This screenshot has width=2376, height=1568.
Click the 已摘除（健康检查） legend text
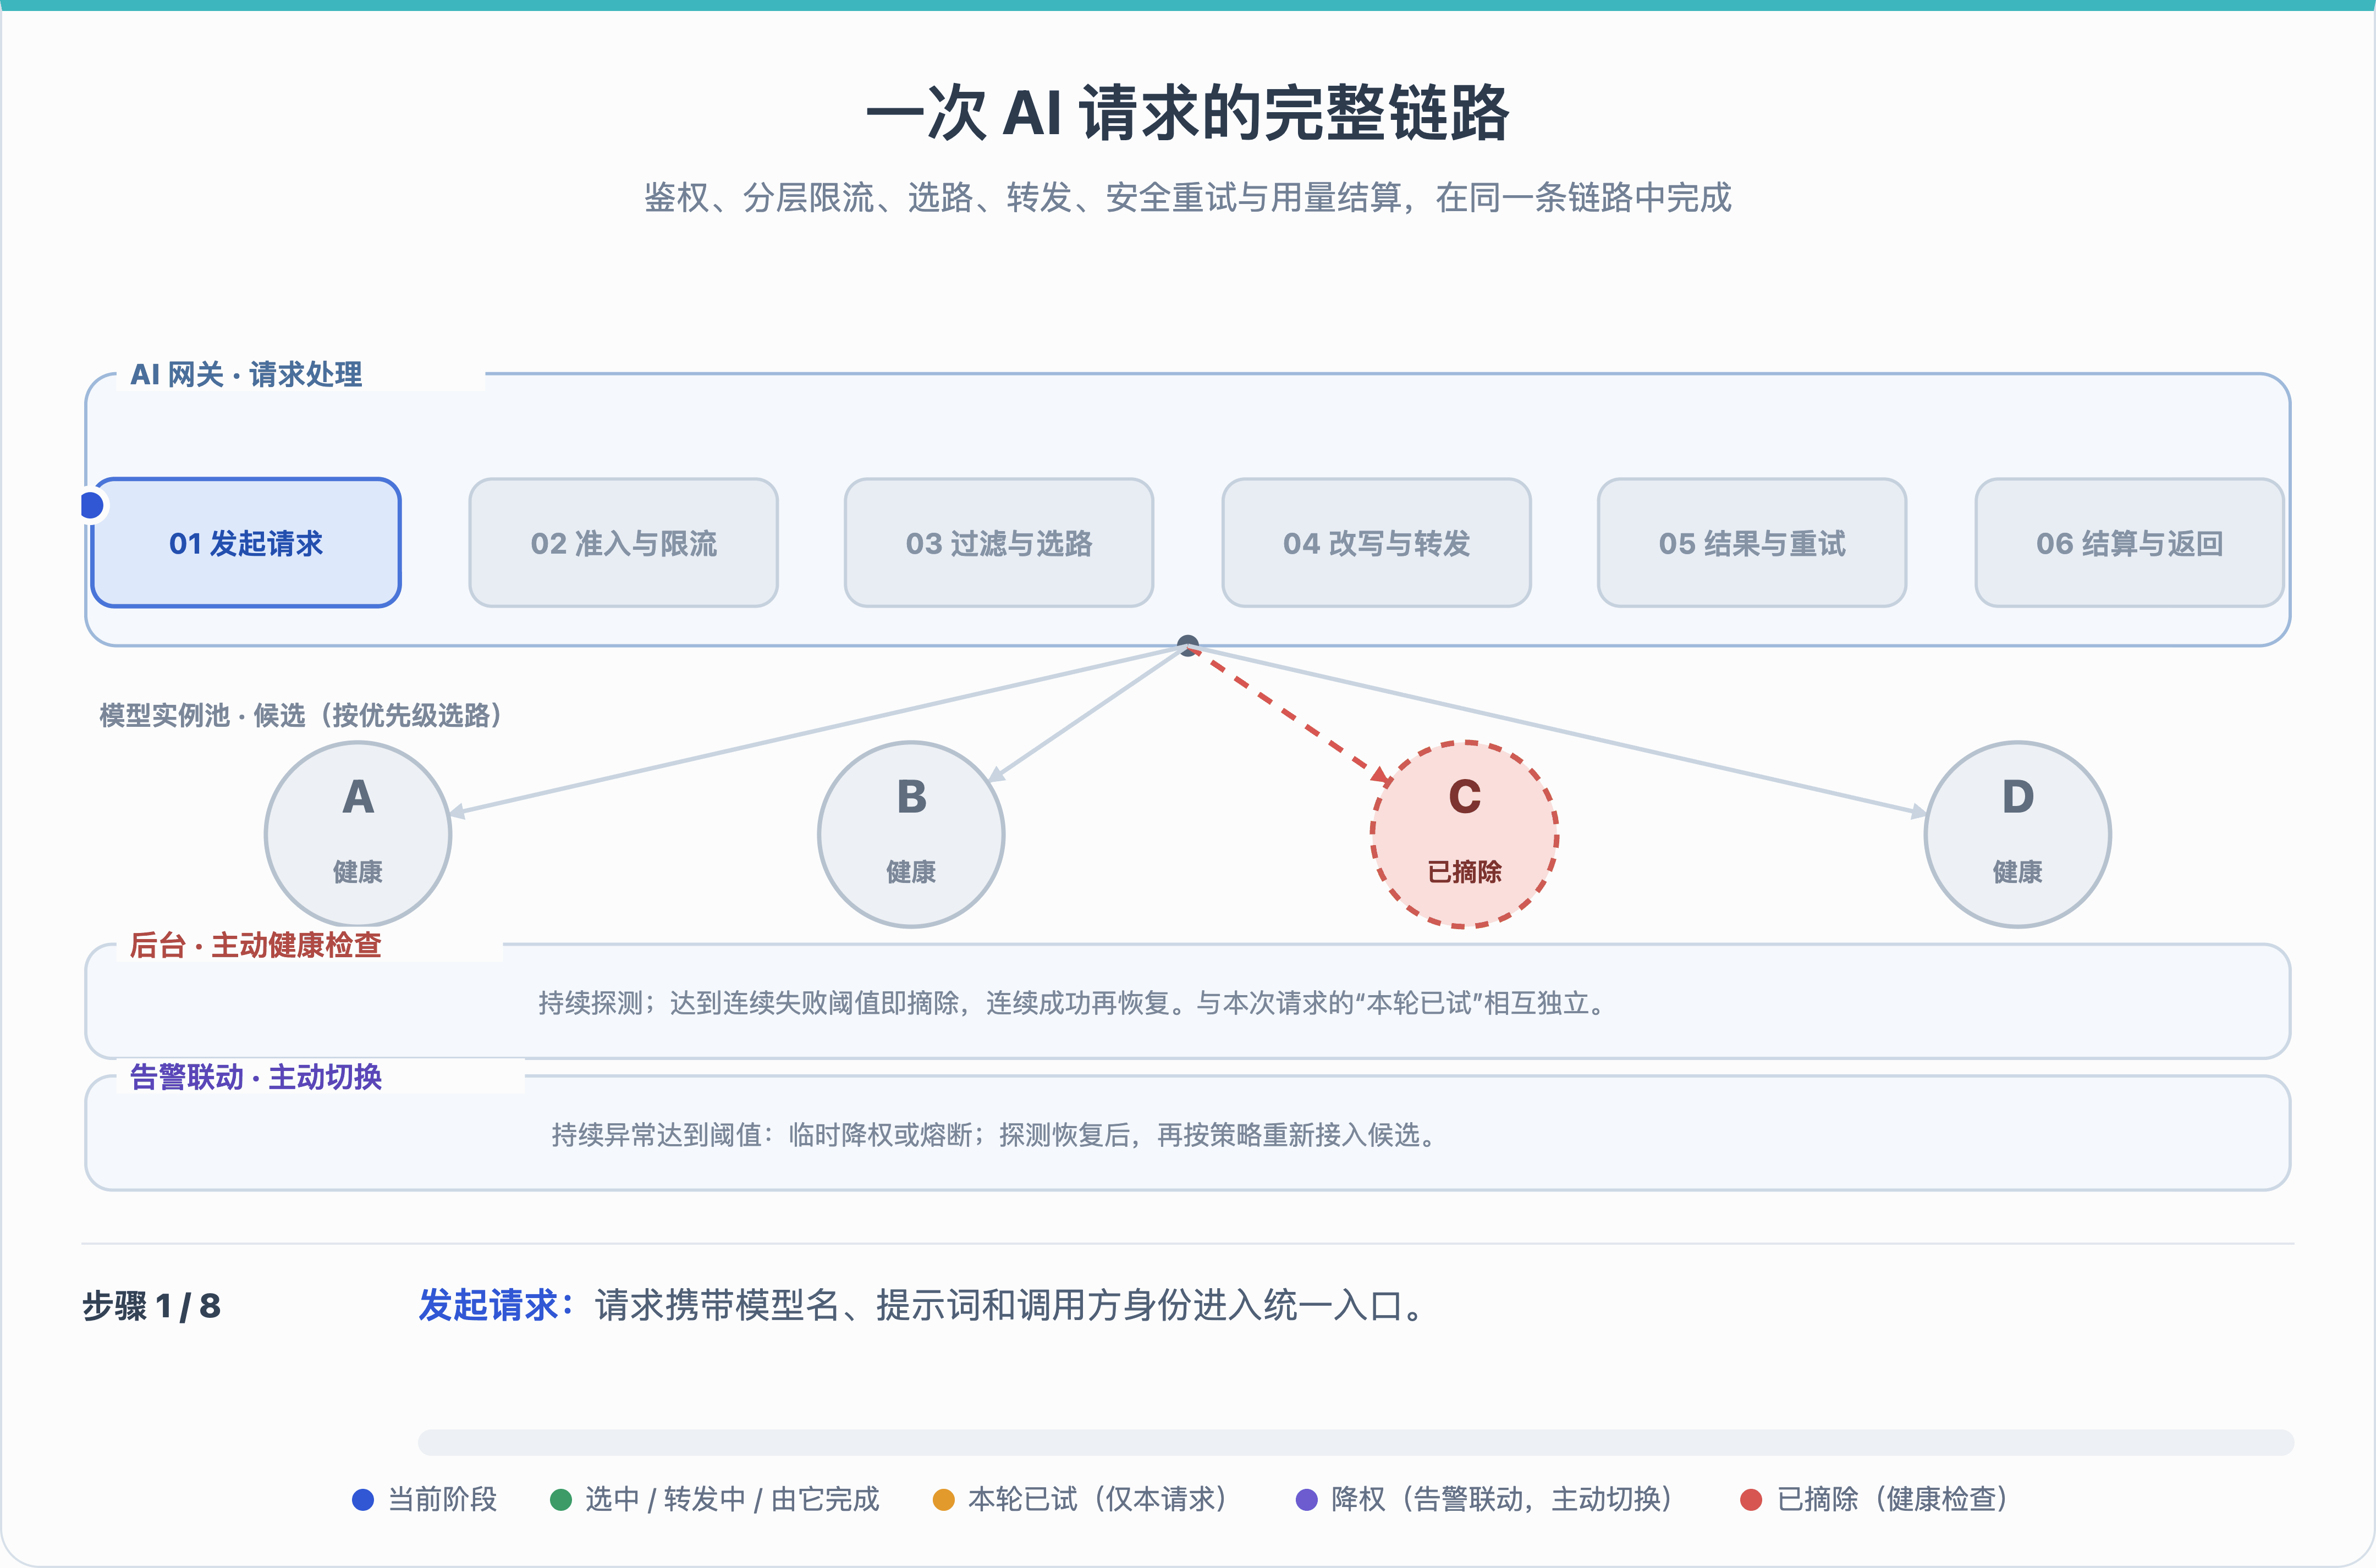click(1893, 1499)
